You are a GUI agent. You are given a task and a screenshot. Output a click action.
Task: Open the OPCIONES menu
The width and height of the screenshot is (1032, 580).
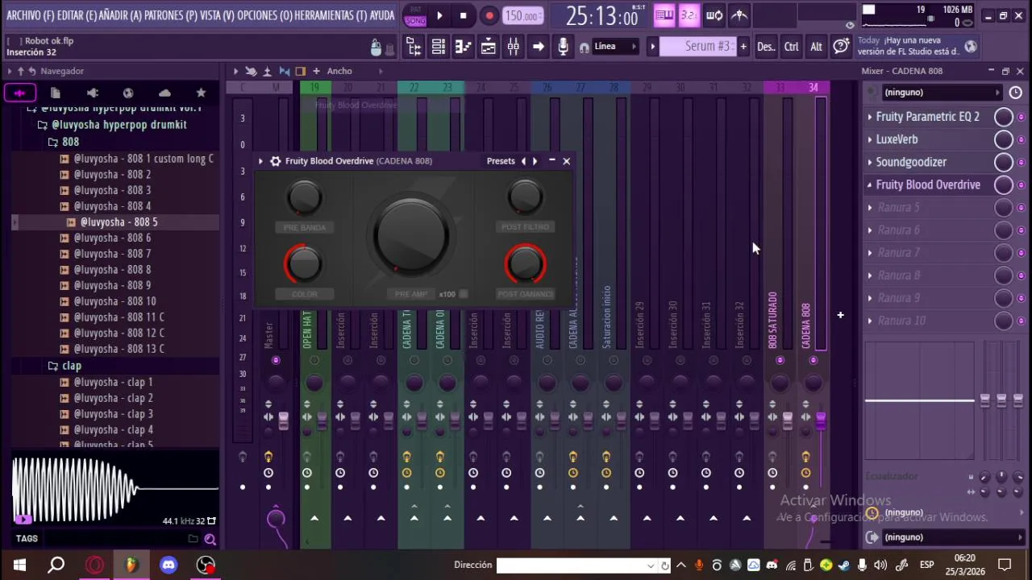coord(264,15)
